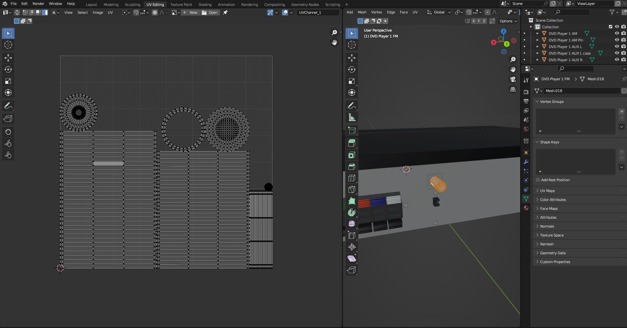Click the blue Z axis on navigation gizmo
627x328 pixels.
pyautogui.click(x=504, y=31)
